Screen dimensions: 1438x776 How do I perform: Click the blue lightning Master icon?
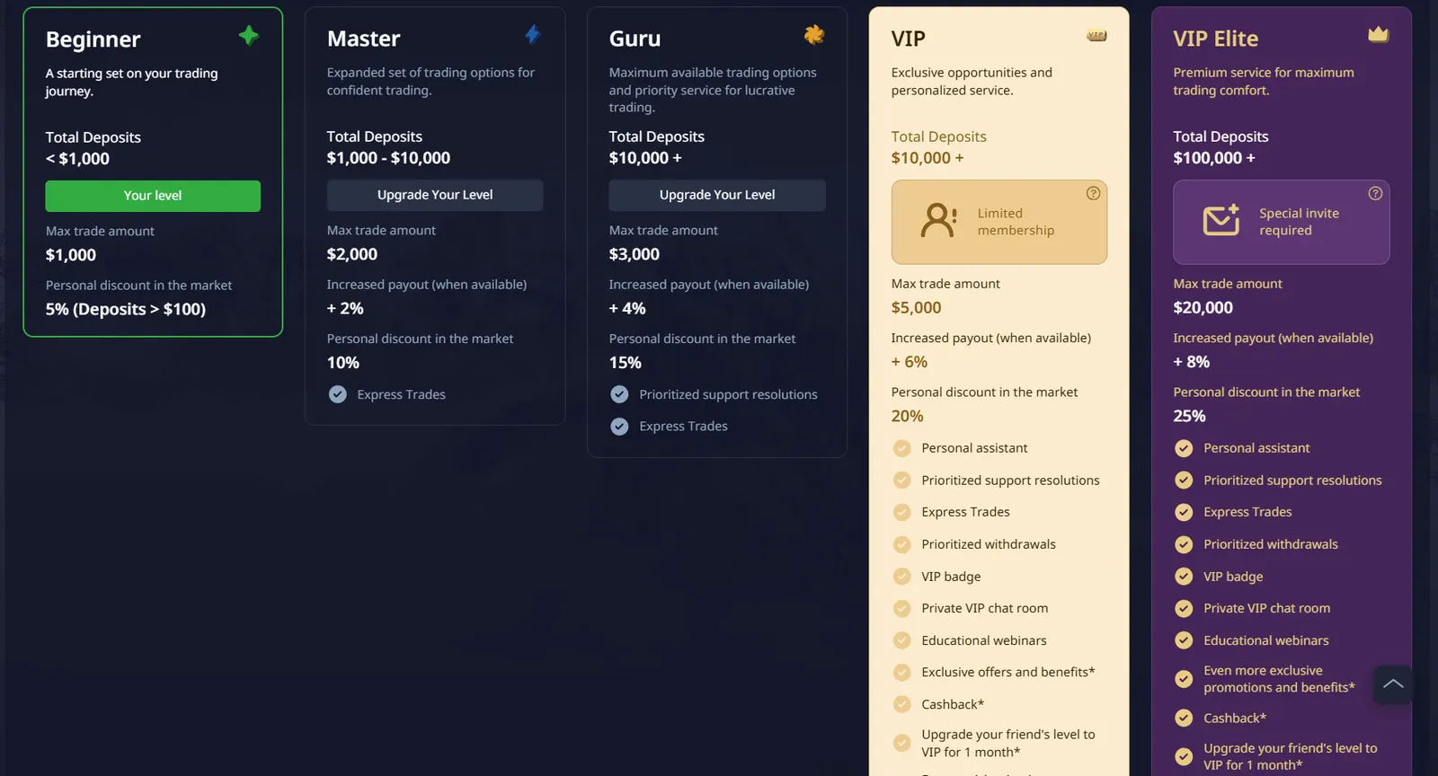532,34
